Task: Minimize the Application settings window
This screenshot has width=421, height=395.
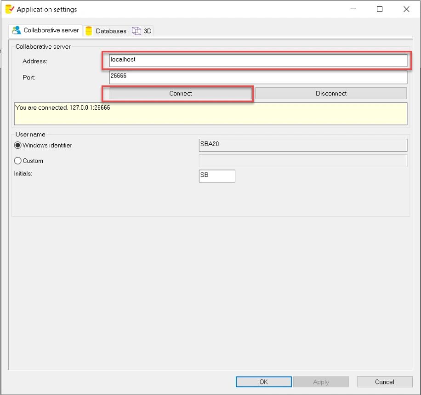Action: pyautogui.click(x=353, y=9)
